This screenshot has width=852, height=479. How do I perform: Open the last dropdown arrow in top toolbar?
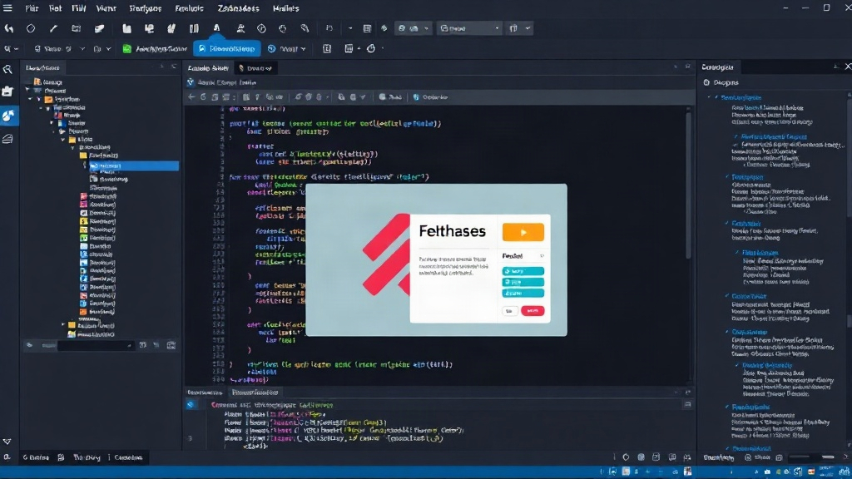[x=528, y=28]
